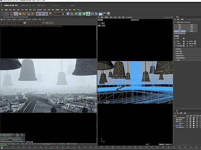
Task: Select the highlighted blue tab in Attributes panel
Action: tap(180, 31)
